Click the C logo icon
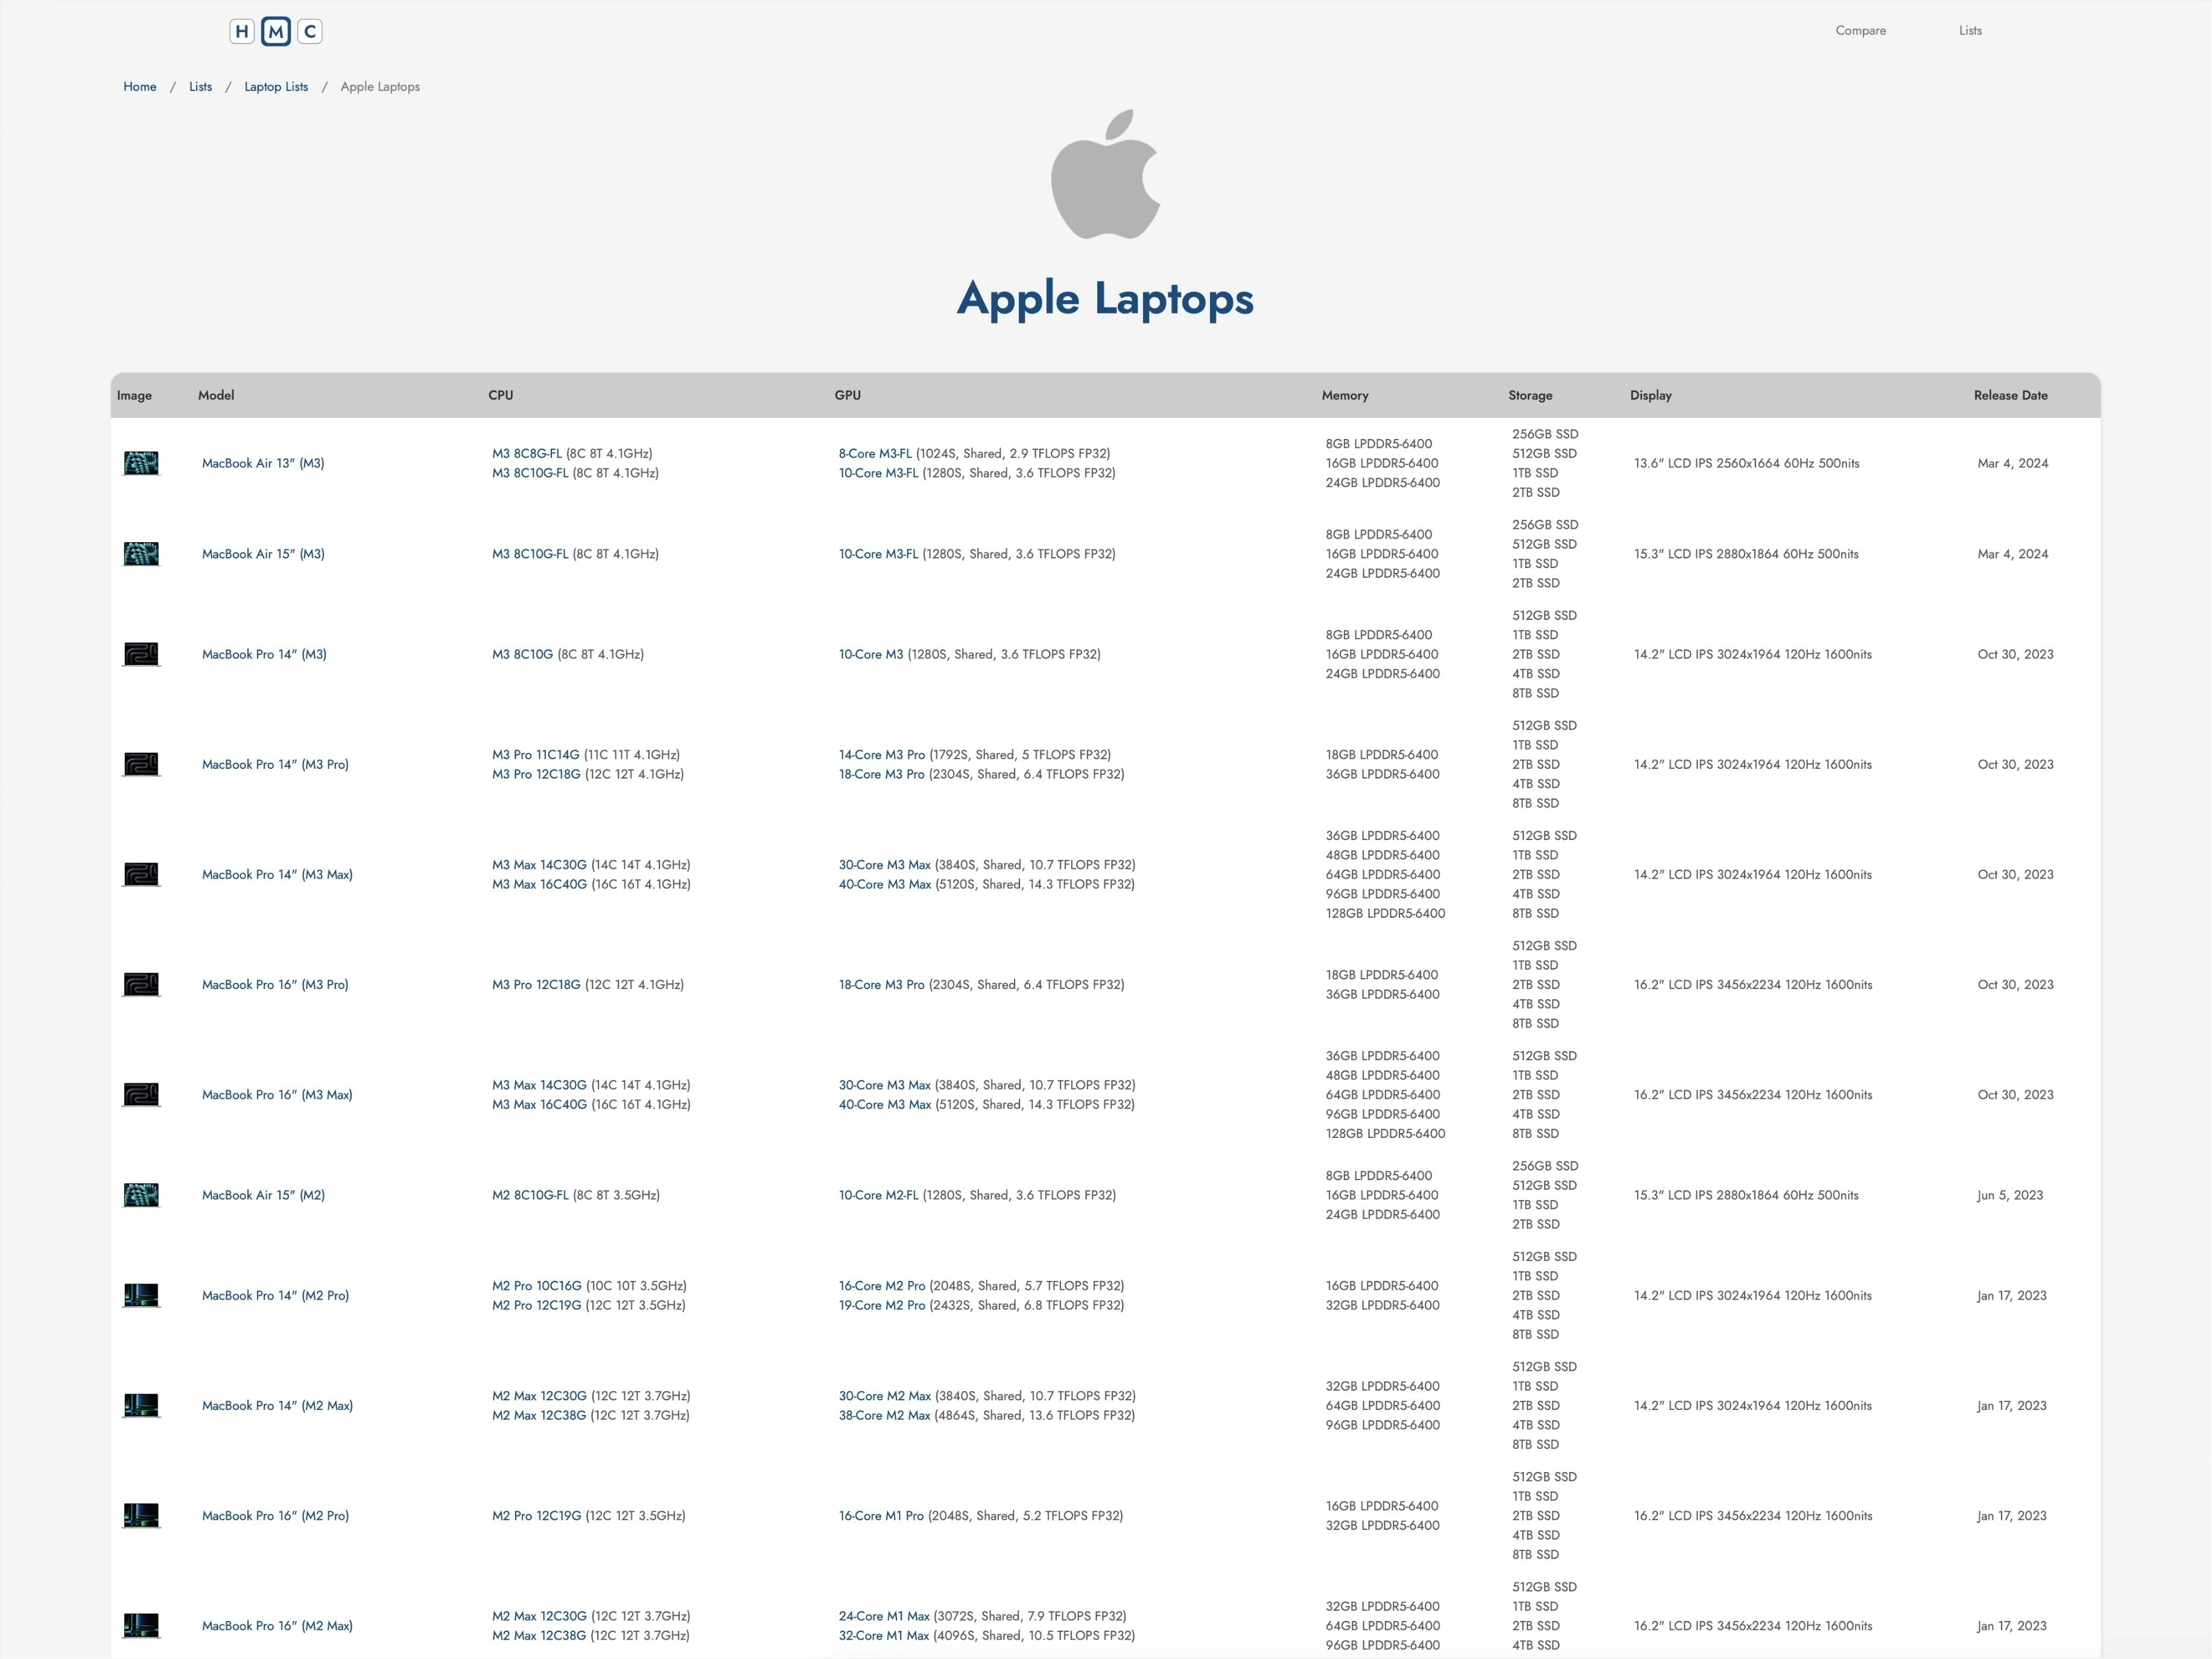Screen dimensions: 2212x1659 pyautogui.click(x=310, y=32)
